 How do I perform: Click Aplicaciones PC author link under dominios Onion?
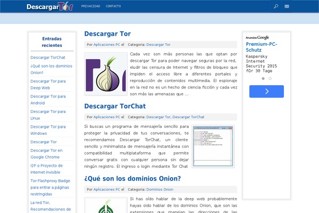107,190
